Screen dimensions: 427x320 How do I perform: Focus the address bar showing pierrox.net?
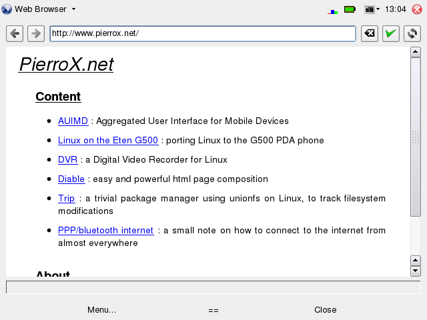[x=203, y=34]
